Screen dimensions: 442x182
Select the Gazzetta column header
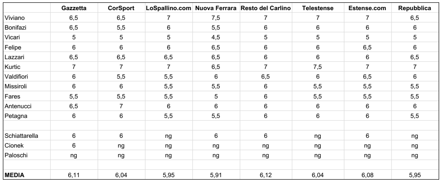click(x=74, y=8)
